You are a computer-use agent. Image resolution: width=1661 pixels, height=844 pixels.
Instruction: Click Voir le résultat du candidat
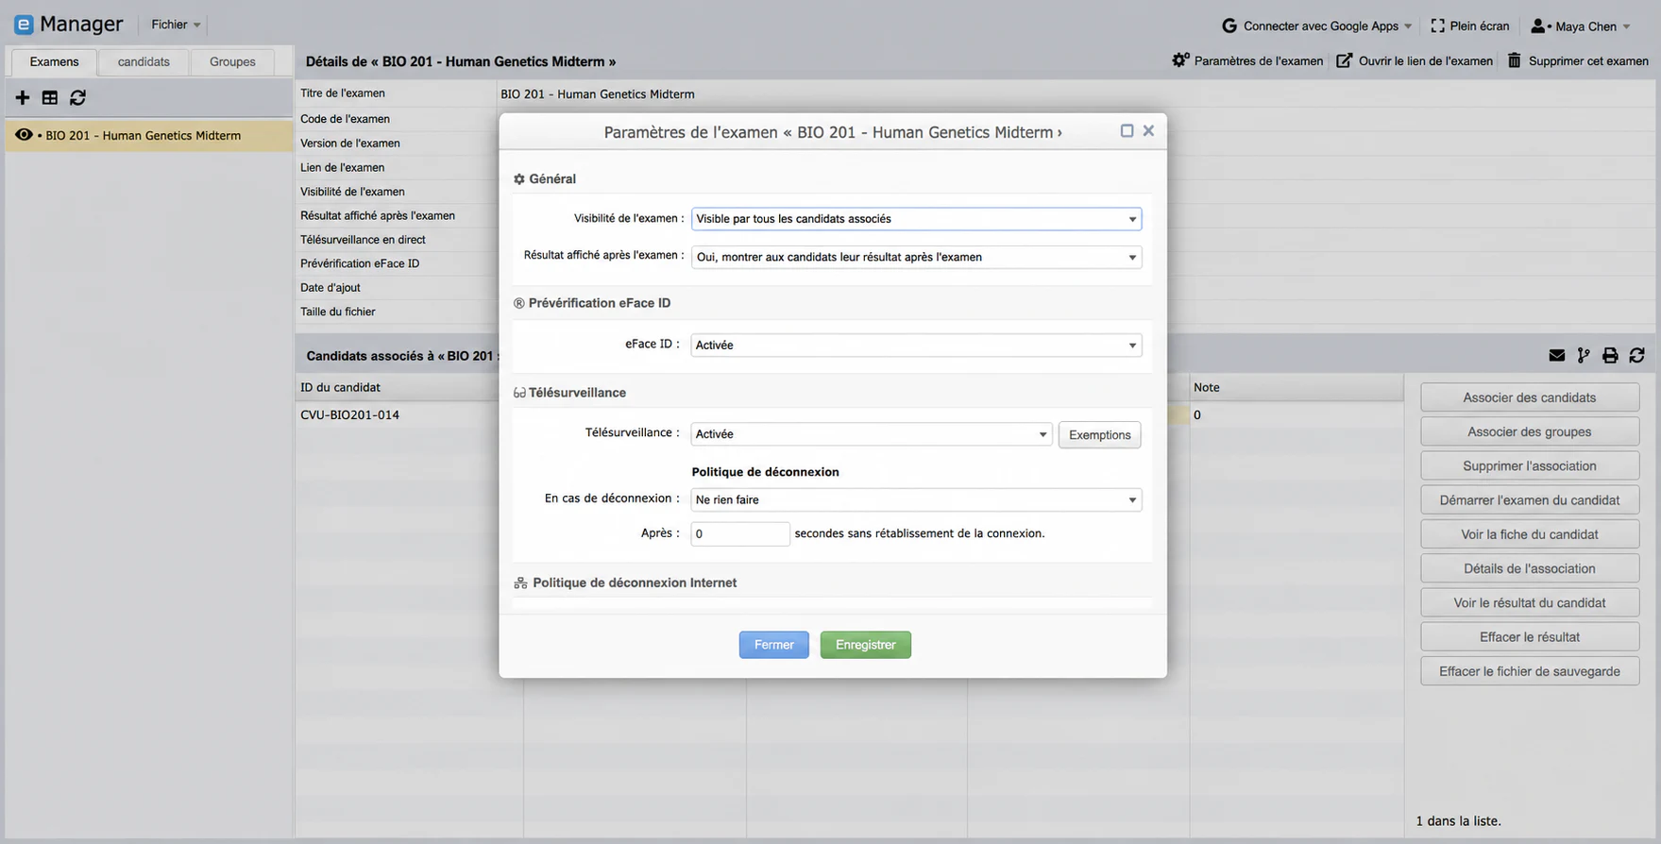(1530, 602)
